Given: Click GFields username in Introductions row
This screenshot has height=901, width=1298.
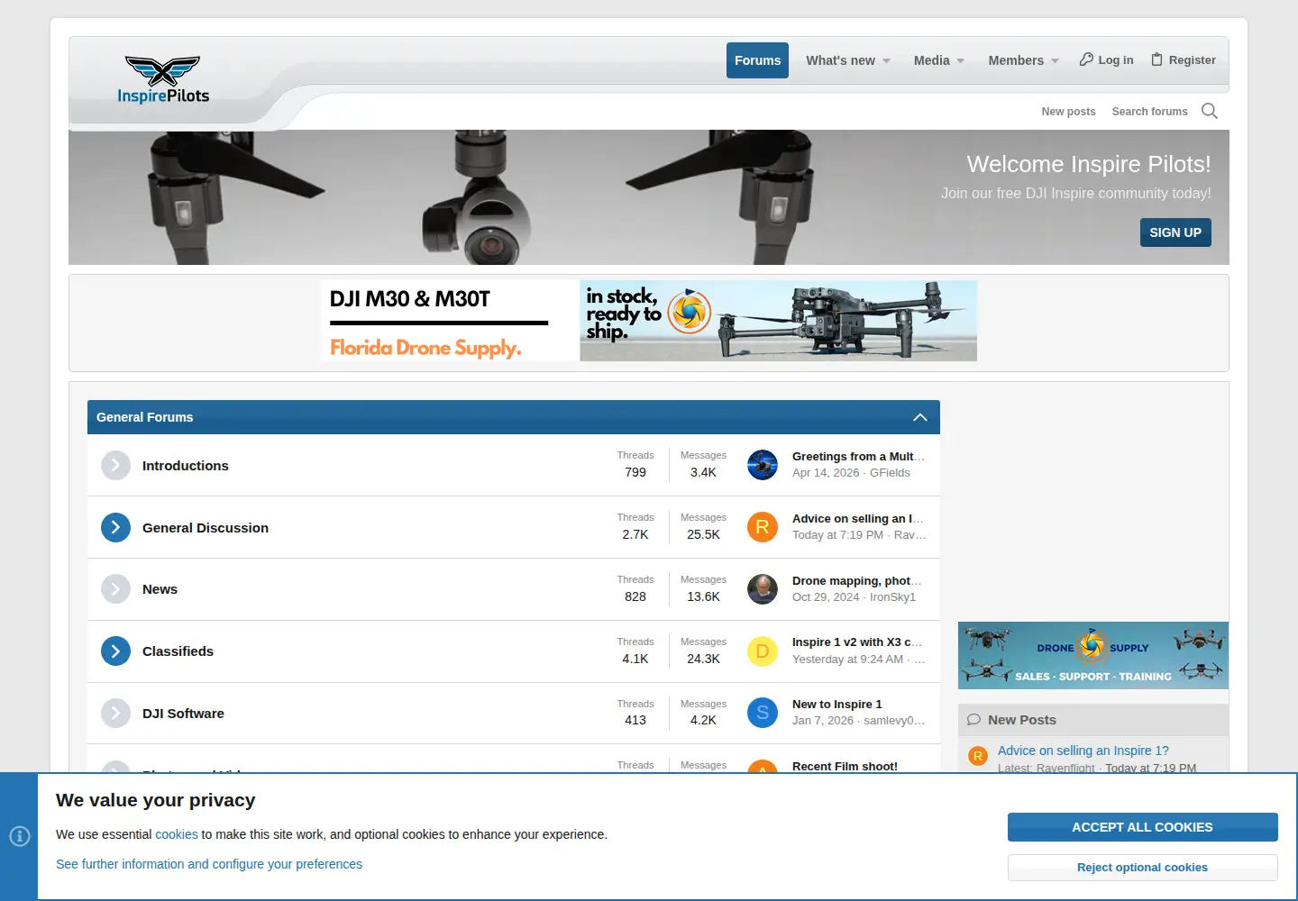Looking at the screenshot, I should 890,473.
